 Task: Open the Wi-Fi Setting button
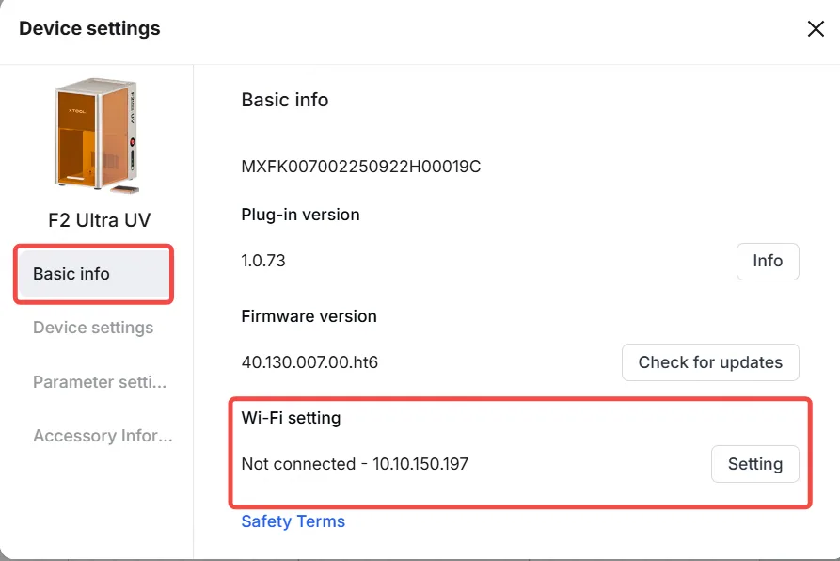(754, 464)
